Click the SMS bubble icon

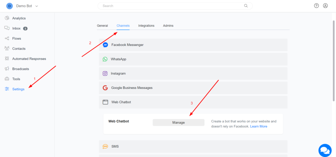pos(105,147)
